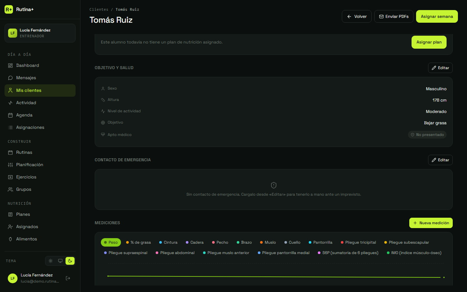467x292 pixels.
Task: Toggle the % de grasa series chip
Action: click(138, 242)
